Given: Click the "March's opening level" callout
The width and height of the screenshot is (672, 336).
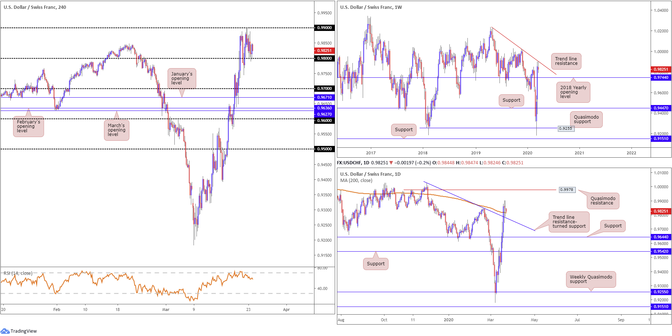Looking at the screenshot, I should point(116,130).
